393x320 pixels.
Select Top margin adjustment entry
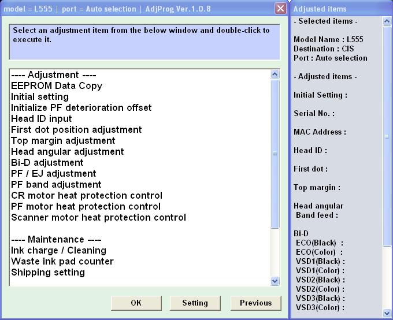point(63,140)
